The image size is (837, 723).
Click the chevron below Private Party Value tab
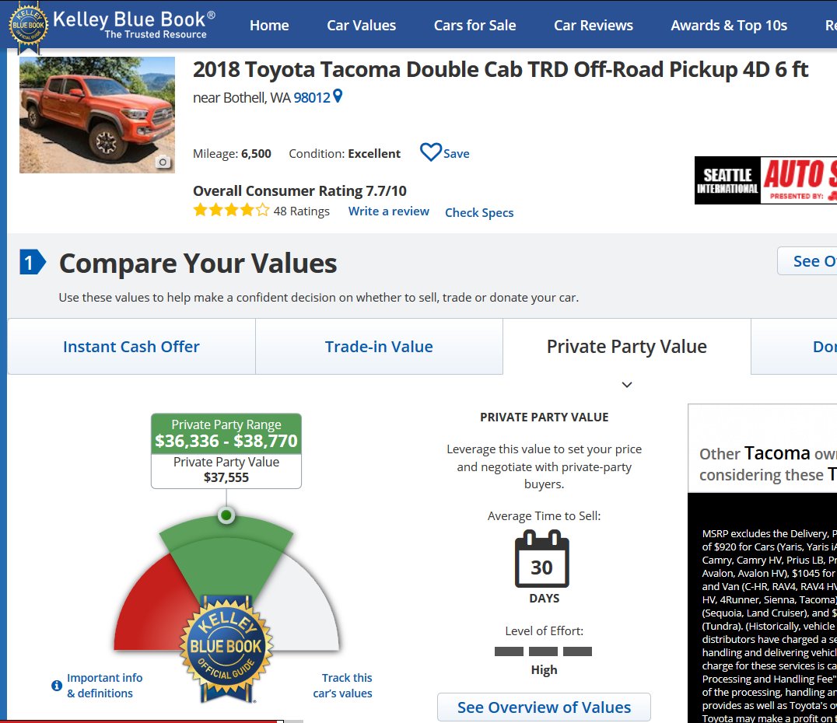point(627,385)
